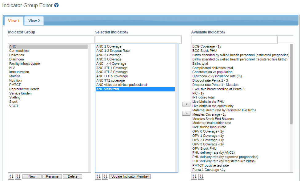Delete the selected indicator group
The image size is (300, 181).
point(72,177)
